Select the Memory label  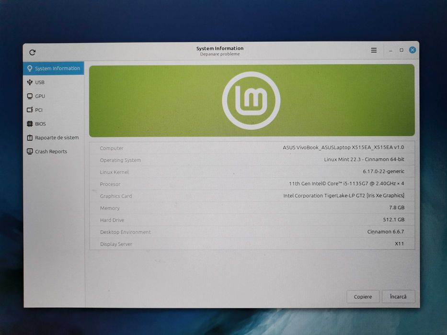coord(110,208)
